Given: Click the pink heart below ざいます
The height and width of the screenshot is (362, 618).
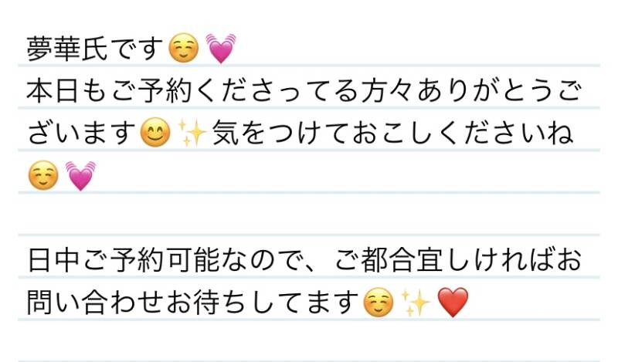Looking at the screenshot, I should (80, 177).
